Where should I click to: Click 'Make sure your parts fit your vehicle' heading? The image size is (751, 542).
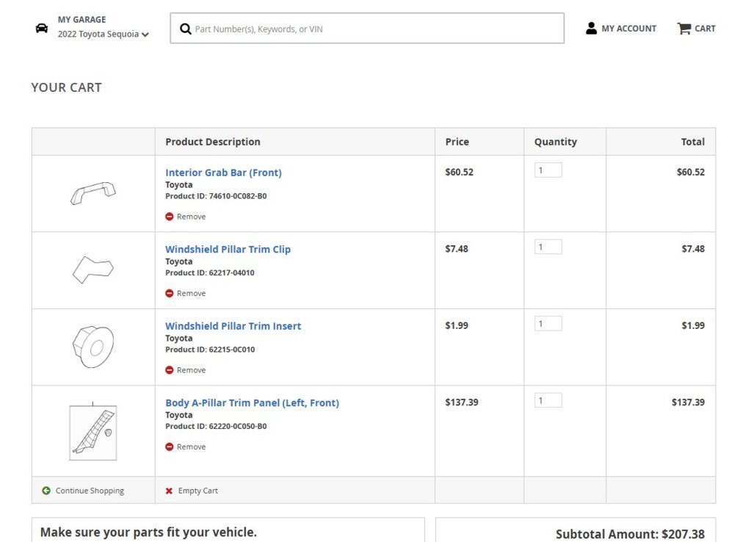148,532
